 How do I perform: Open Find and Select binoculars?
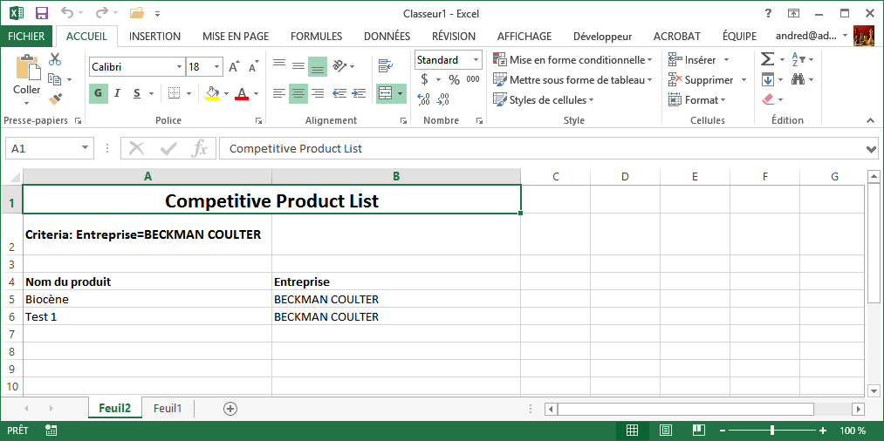click(798, 79)
